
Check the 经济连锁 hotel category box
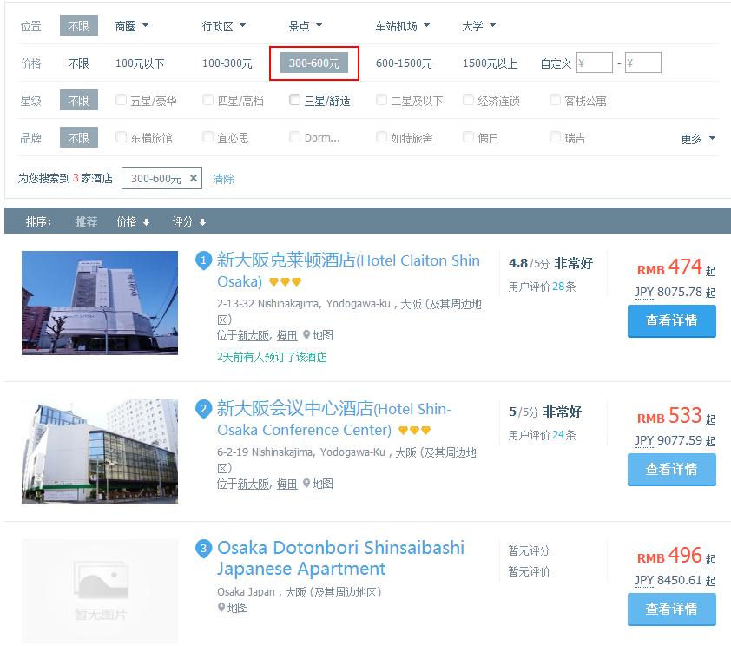coord(468,99)
